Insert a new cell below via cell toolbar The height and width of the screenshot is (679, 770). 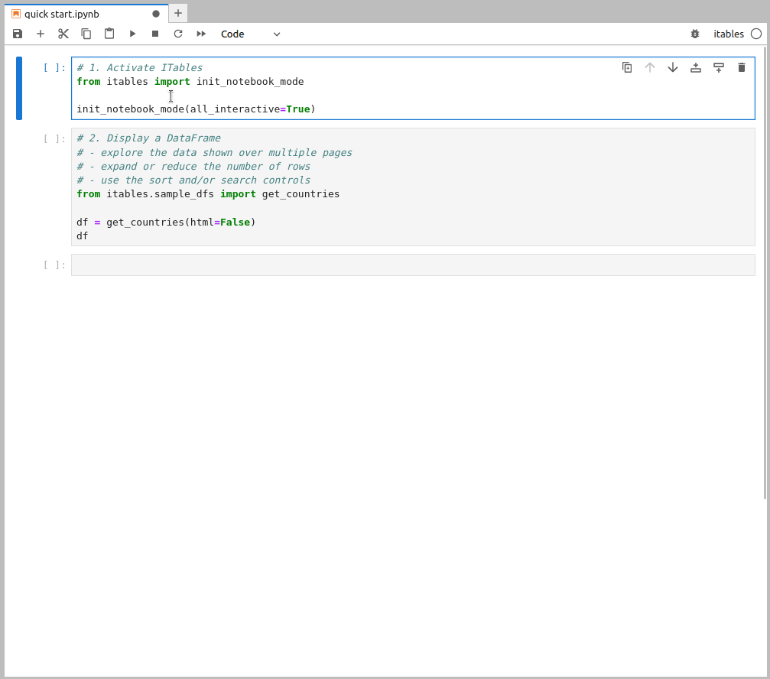(718, 67)
